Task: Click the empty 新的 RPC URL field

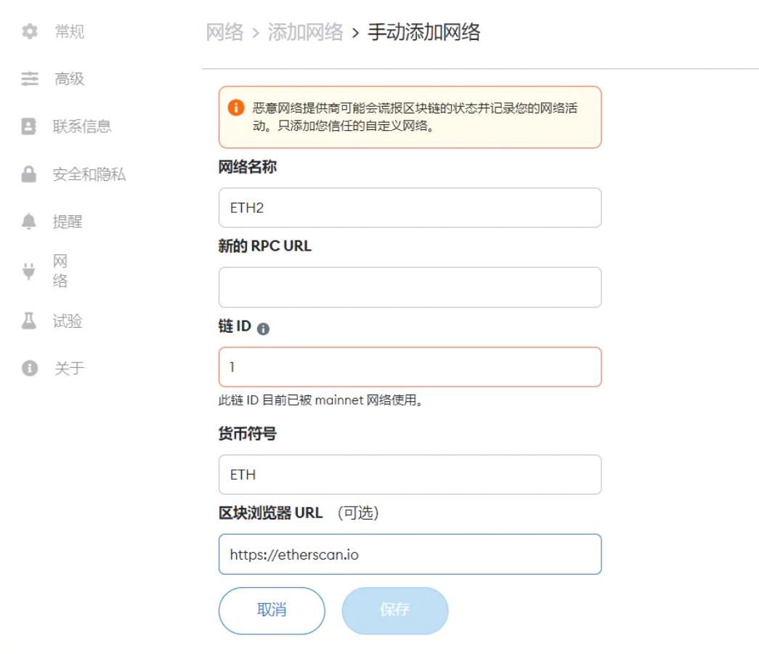Action: 410,287
